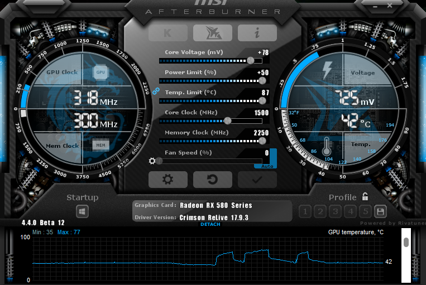
Task: Click the DETACH link under driver info
Action: (210, 224)
